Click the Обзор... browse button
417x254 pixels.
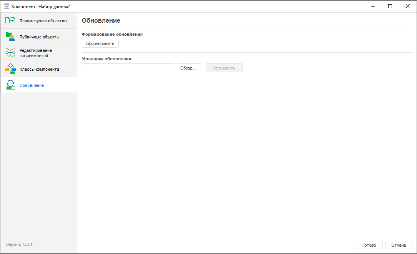tap(189, 68)
